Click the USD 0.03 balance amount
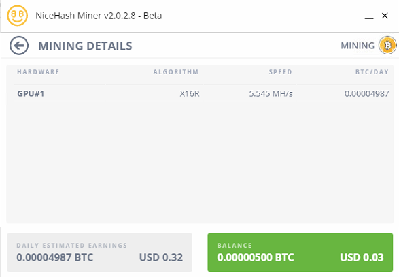 [x=362, y=257]
